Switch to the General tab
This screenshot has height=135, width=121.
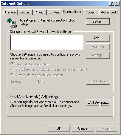coord(11,12)
